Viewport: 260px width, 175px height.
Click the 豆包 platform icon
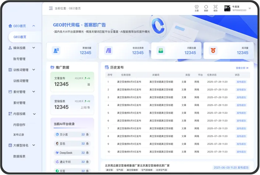(x=57, y=144)
